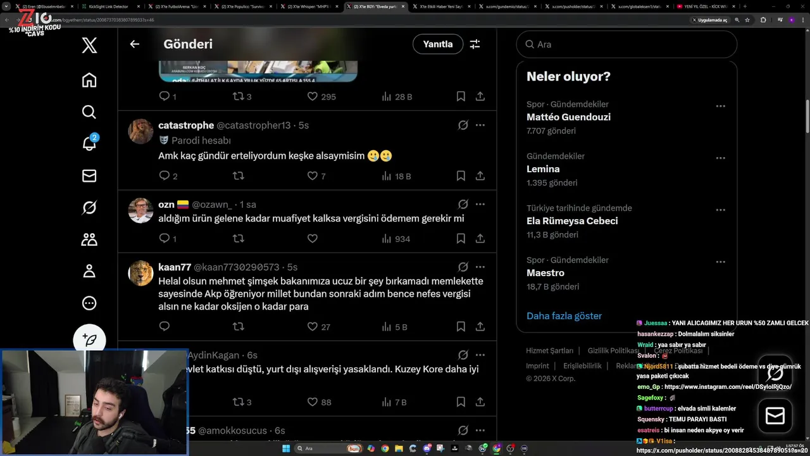The height and width of the screenshot is (456, 810).
Task: Open options for Maestro trend
Action: pos(720,262)
